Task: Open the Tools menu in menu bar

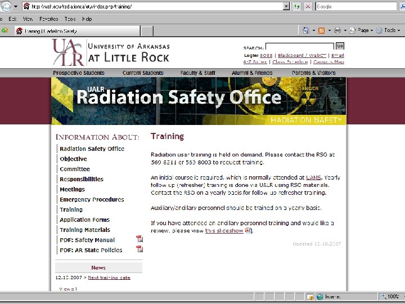Action: [x=70, y=19]
